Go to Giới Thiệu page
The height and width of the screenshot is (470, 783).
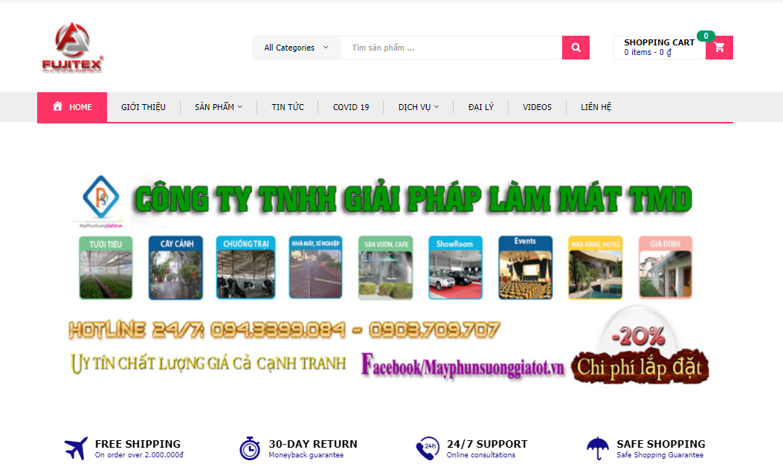tap(144, 107)
